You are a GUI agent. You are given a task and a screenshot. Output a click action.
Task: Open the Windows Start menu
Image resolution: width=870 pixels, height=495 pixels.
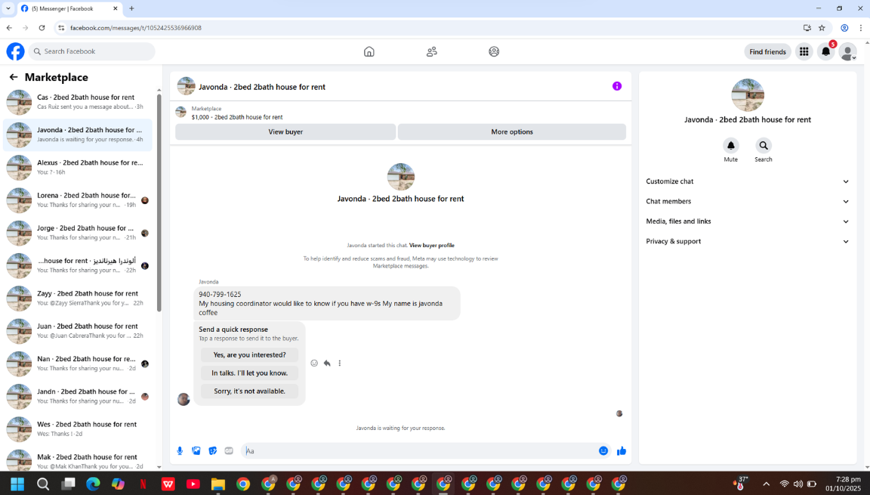click(17, 484)
